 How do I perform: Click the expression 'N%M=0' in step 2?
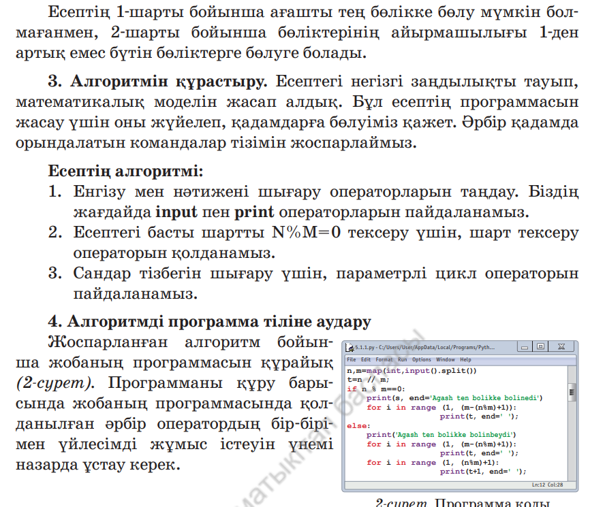tap(307, 233)
